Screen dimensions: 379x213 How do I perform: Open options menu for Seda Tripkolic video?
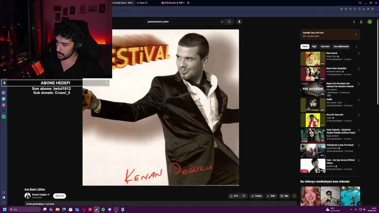(359, 130)
